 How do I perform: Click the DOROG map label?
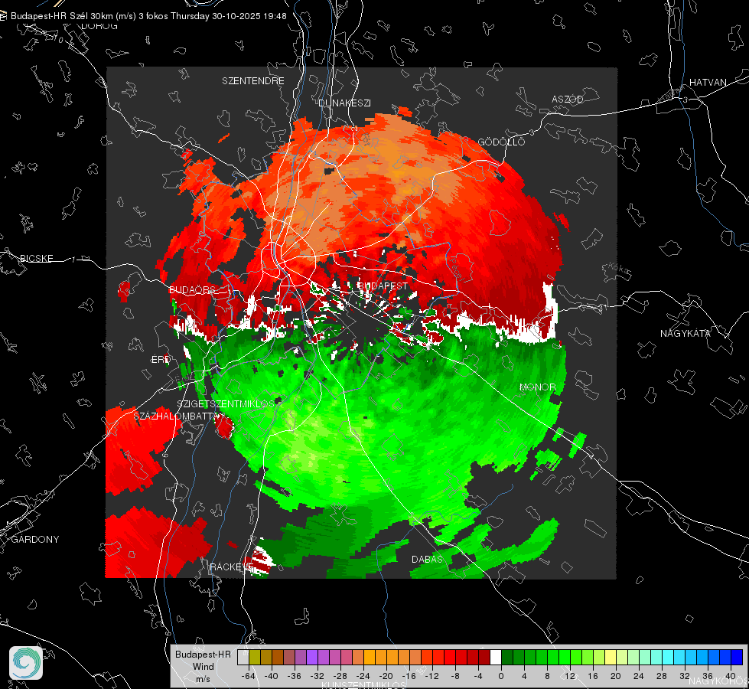[x=99, y=26]
